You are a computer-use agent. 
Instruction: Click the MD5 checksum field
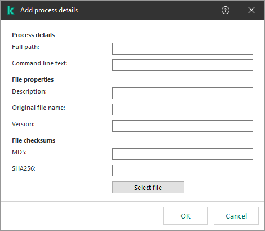183,154
